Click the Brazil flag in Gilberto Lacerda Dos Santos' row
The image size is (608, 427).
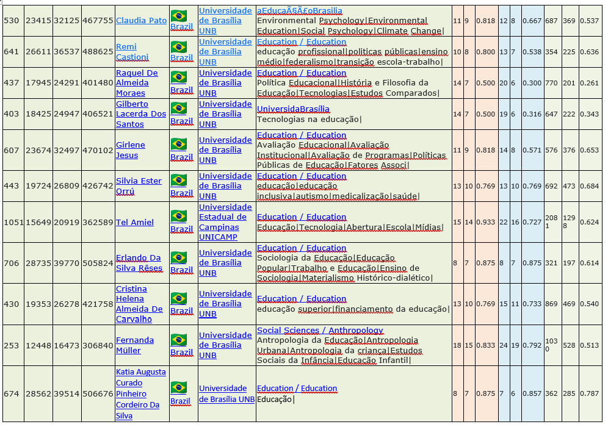point(179,108)
